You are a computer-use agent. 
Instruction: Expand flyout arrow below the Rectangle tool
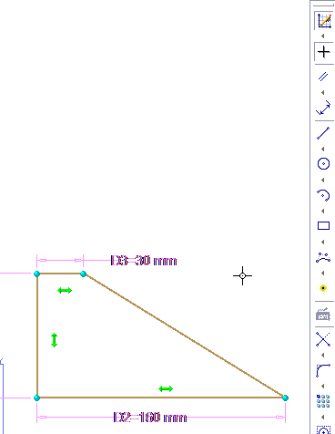tap(323, 243)
